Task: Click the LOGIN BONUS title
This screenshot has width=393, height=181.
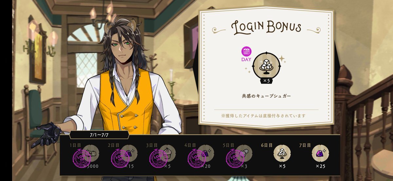Action: click(266, 27)
